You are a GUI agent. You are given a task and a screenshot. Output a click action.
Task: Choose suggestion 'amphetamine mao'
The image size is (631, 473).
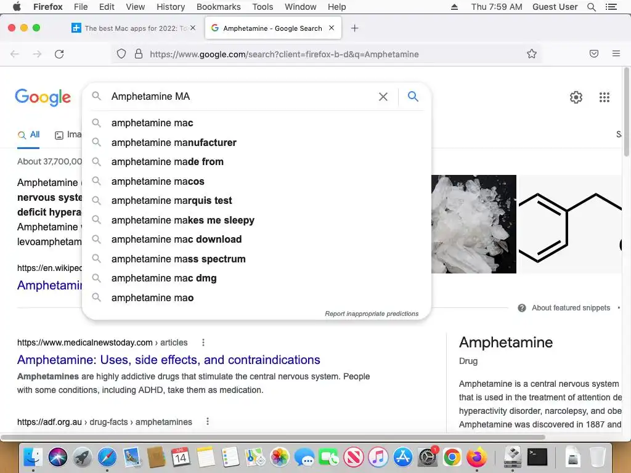(x=256, y=297)
